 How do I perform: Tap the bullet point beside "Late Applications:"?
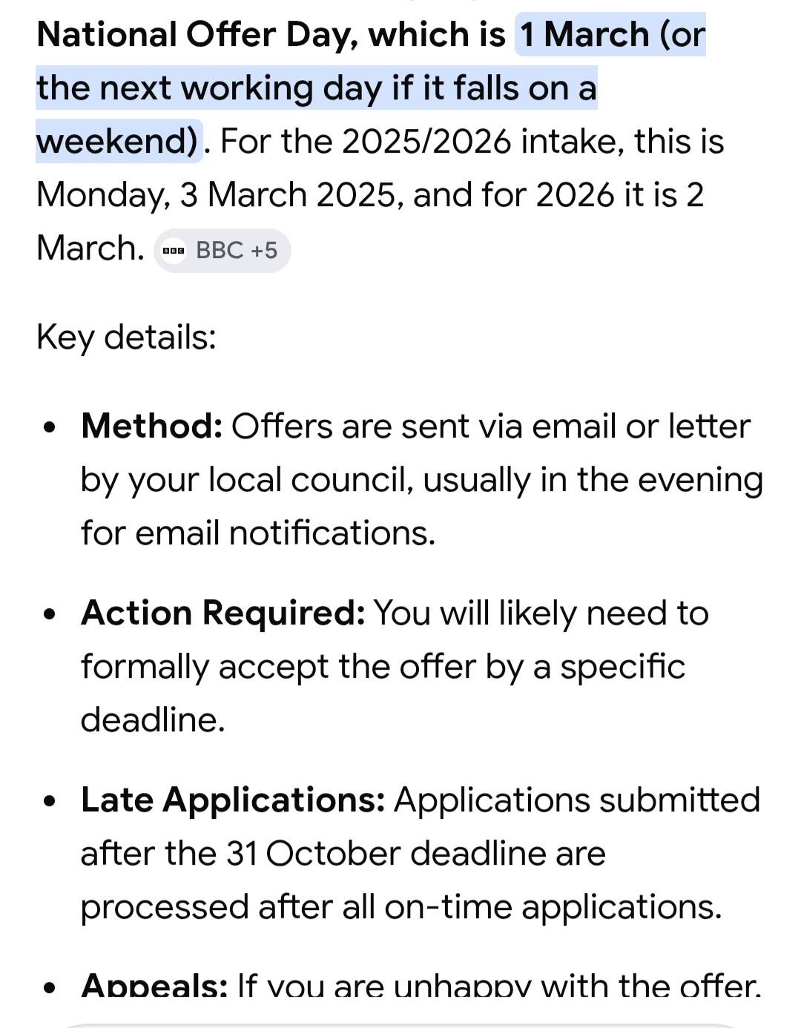(x=50, y=802)
